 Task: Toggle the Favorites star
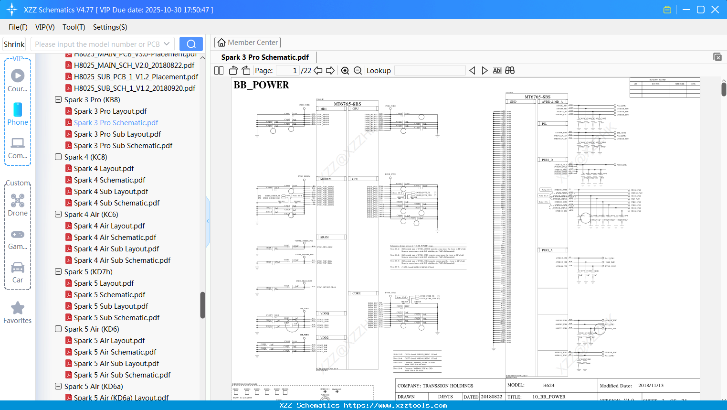click(18, 308)
